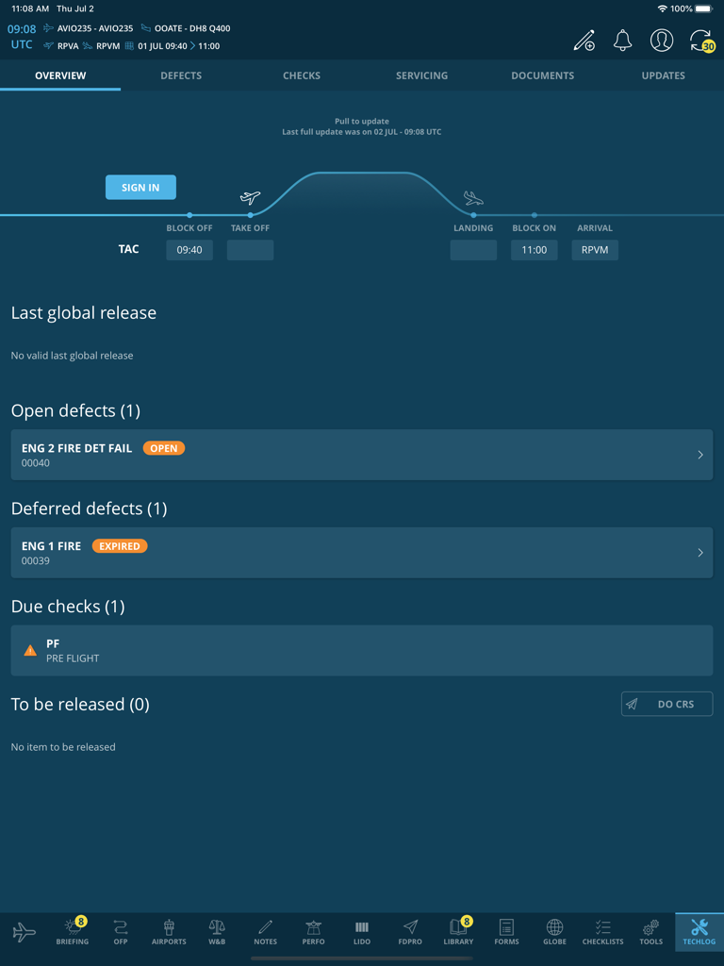Expand the ENG 1 FIRE deferred defect
724x966 pixels.
coord(362,552)
